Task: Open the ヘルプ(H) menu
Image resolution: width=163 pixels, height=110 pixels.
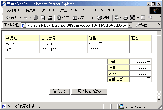Action: (107, 10)
